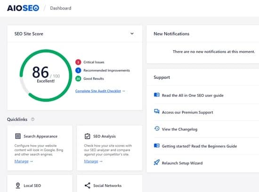Click the Beginners Guide book icon
259x192 pixels.
pyautogui.click(x=157, y=146)
